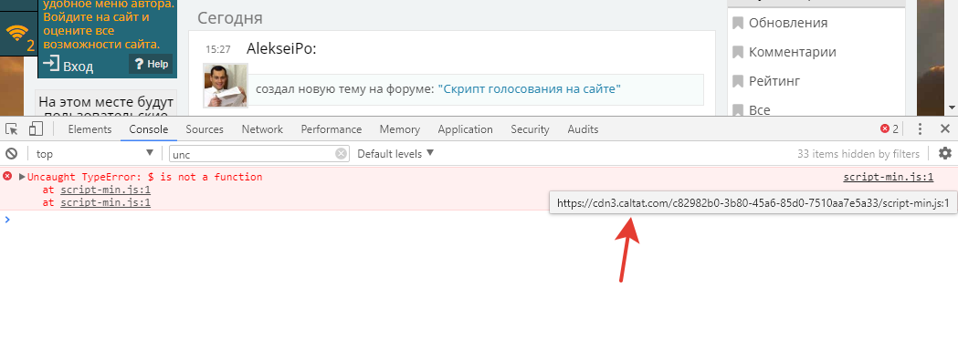Clear the console with the ban icon
This screenshot has width=958, height=339.
coord(11,154)
